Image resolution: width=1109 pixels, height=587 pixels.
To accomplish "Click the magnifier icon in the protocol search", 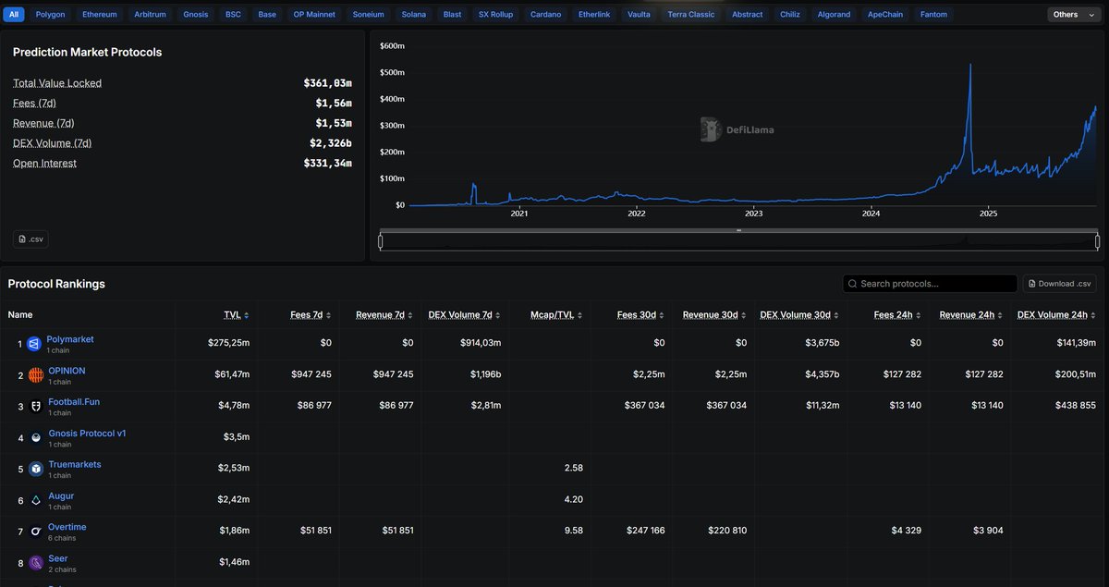I will [x=852, y=284].
